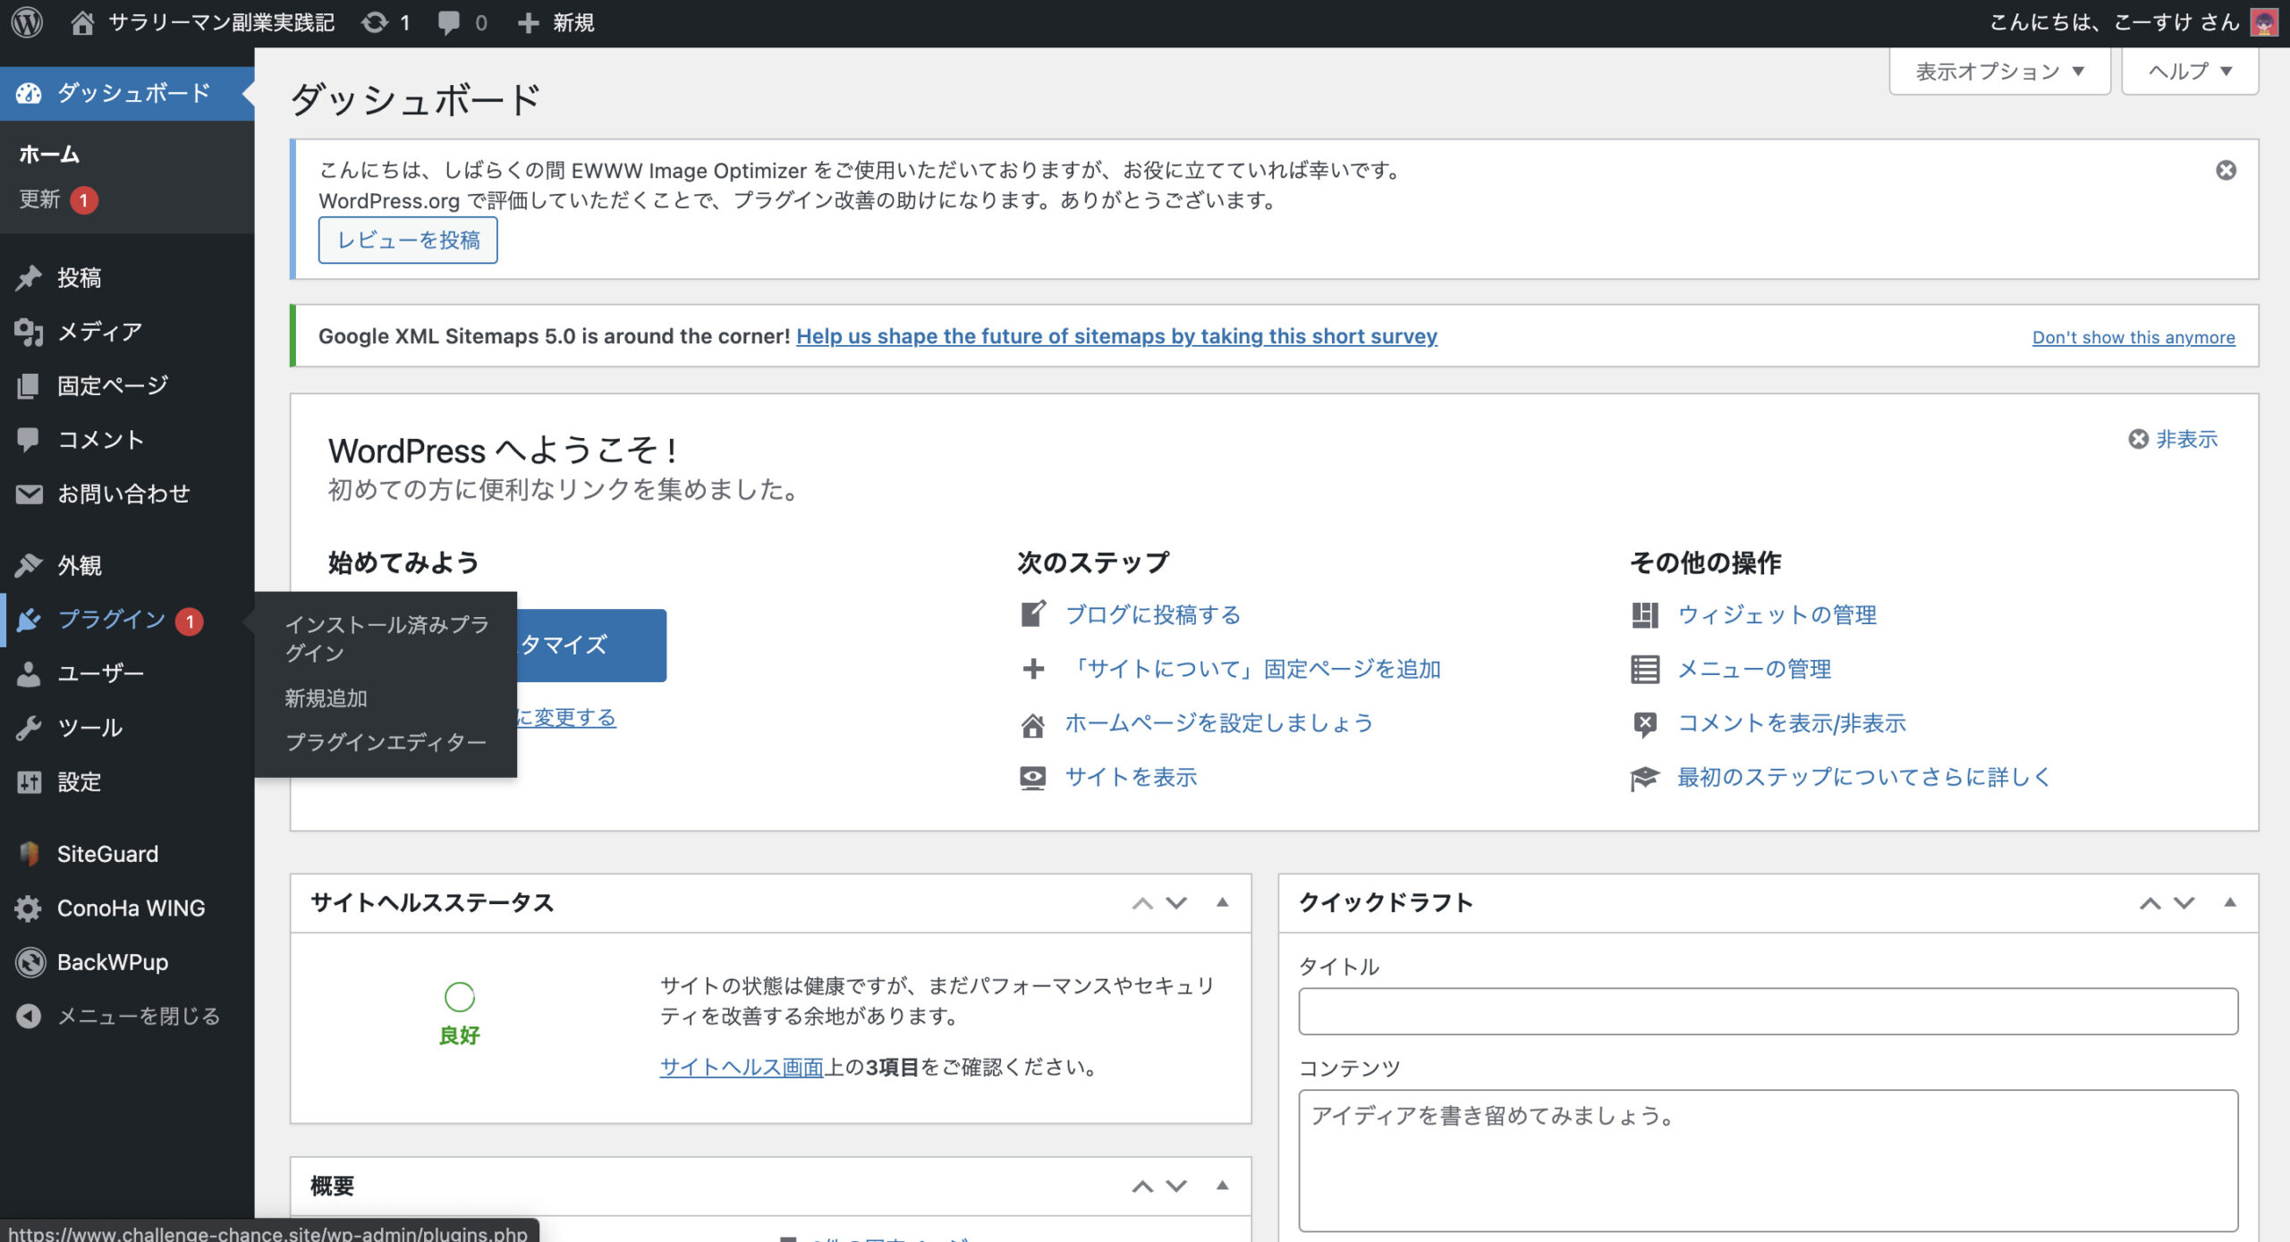Click the comments bubble icon in admin bar
Image resolution: width=2290 pixels, height=1242 pixels.
(x=449, y=22)
